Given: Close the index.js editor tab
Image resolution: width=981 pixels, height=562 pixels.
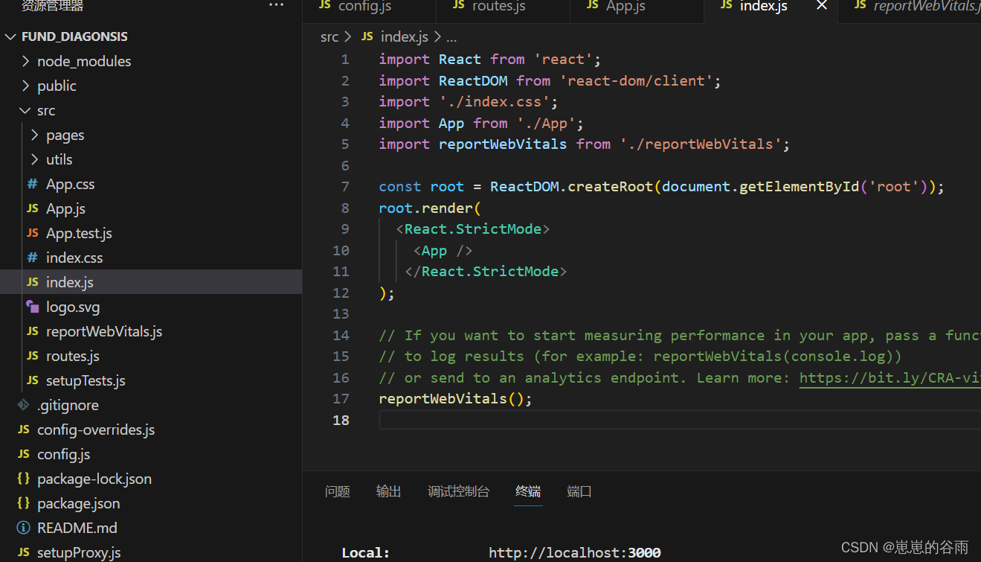Looking at the screenshot, I should (x=822, y=5).
